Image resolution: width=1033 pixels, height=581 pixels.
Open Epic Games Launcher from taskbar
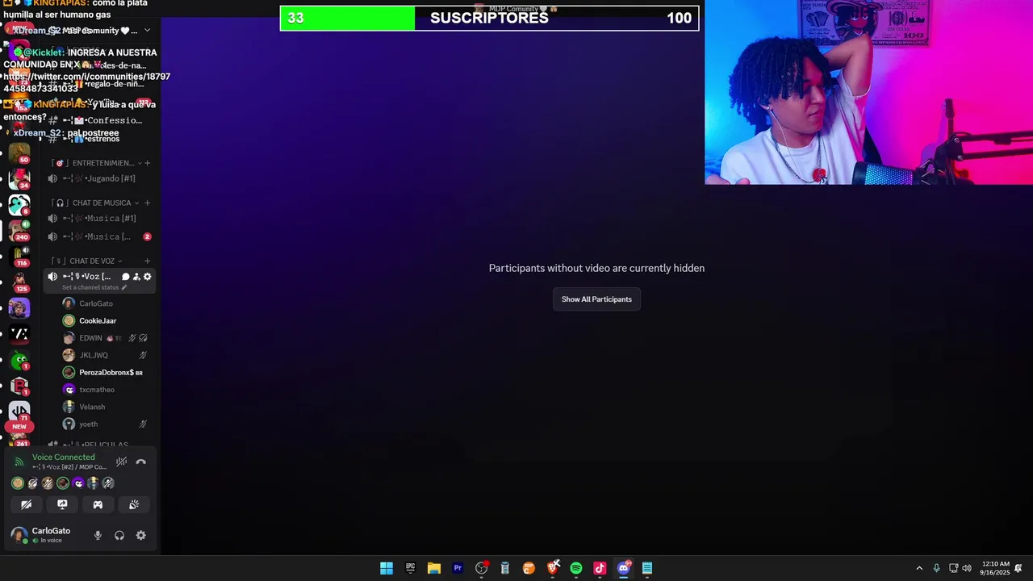(x=410, y=568)
